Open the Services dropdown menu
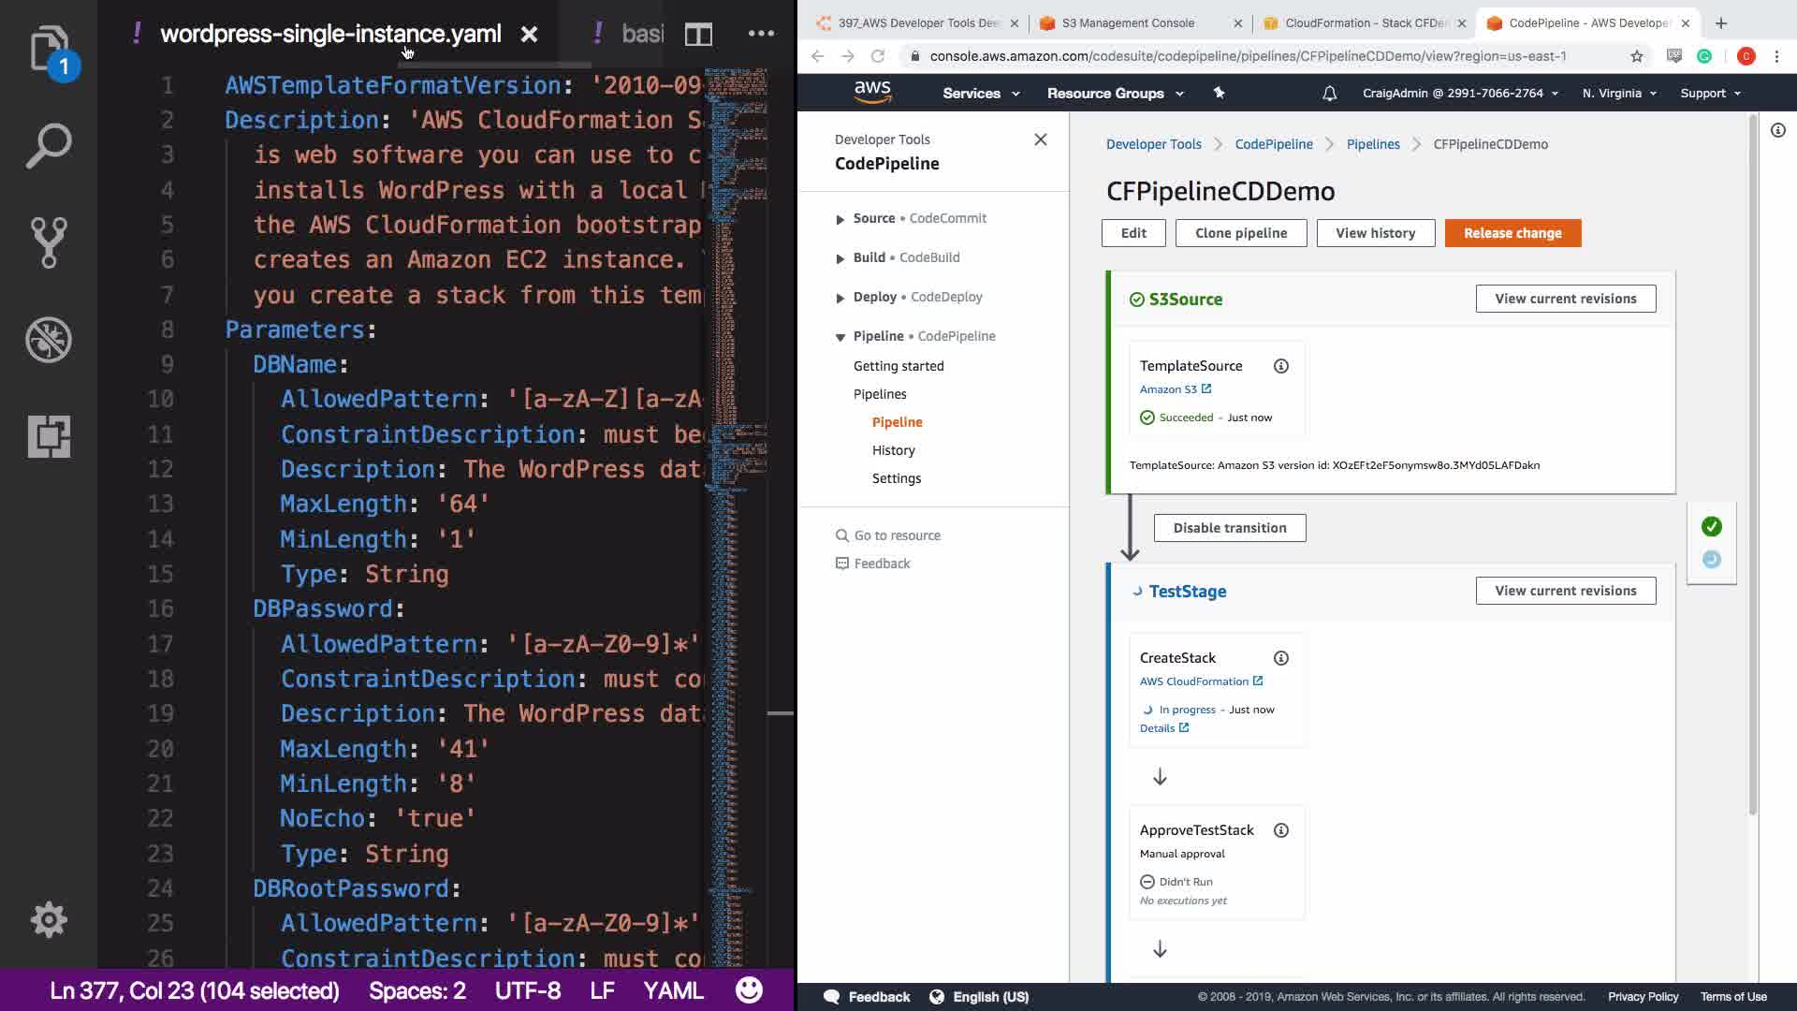 click(980, 94)
